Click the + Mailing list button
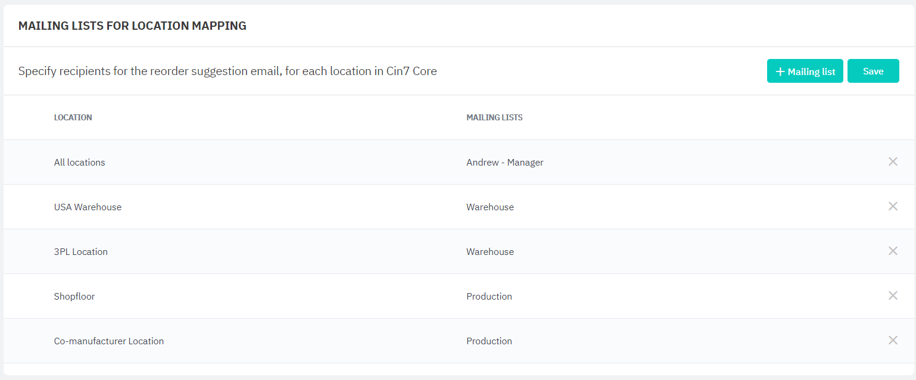The image size is (916, 380). (805, 71)
